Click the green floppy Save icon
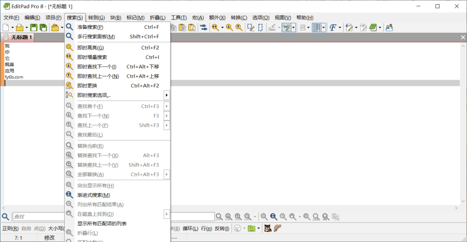 (x=33, y=28)
